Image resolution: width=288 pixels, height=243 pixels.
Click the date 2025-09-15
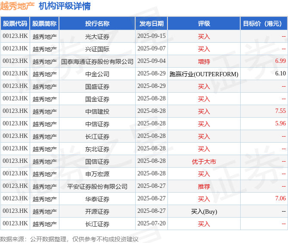(152, 36)
